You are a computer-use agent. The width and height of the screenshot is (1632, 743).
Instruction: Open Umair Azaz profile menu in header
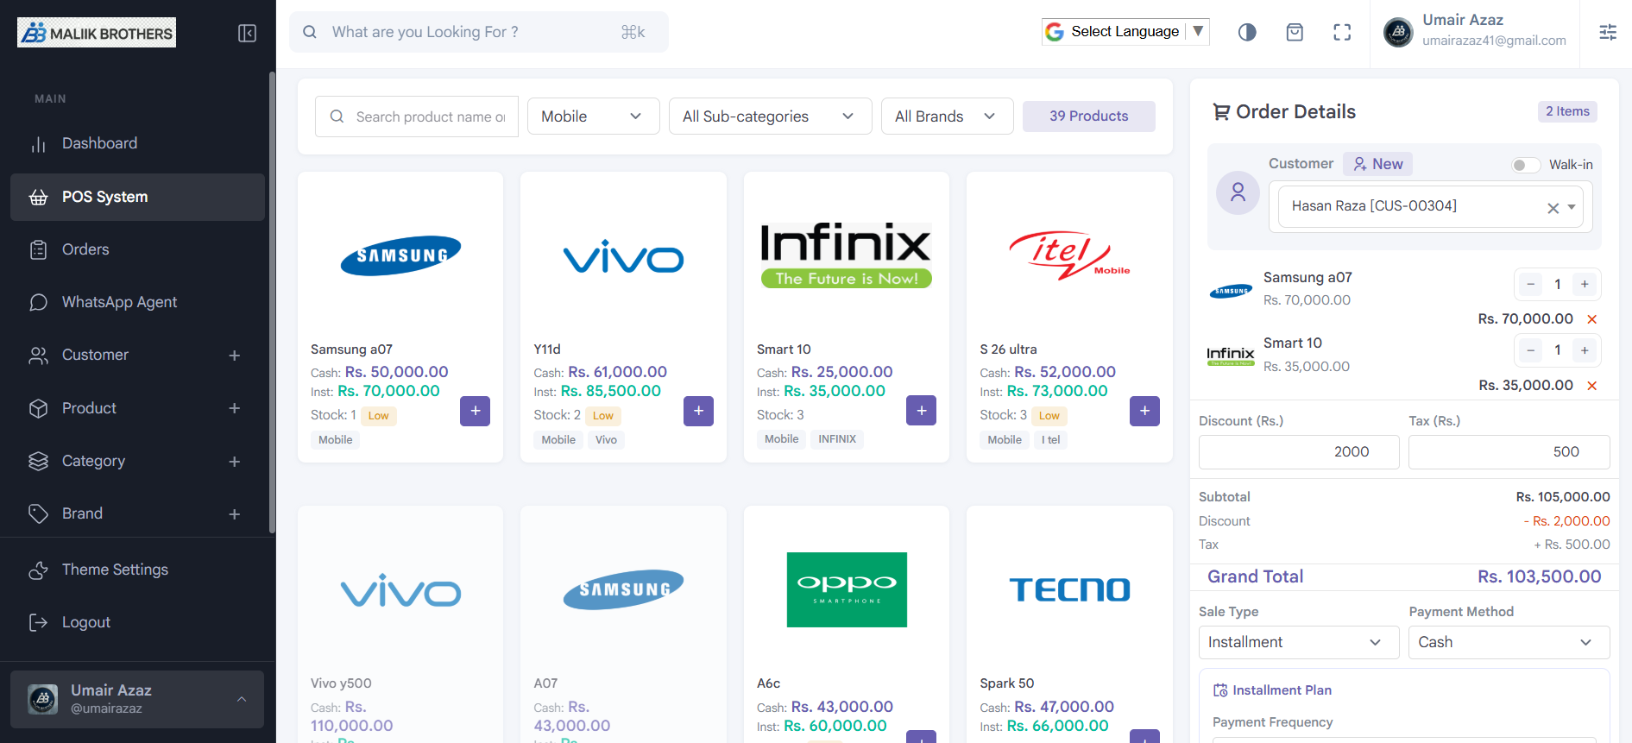[1474, 31]
